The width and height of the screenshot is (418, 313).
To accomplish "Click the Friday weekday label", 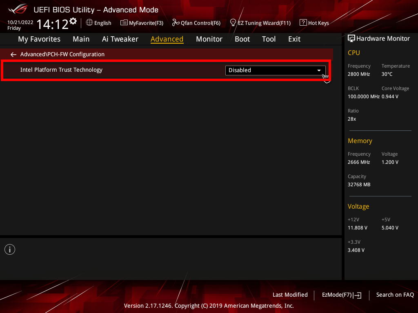I will (14, 28).
